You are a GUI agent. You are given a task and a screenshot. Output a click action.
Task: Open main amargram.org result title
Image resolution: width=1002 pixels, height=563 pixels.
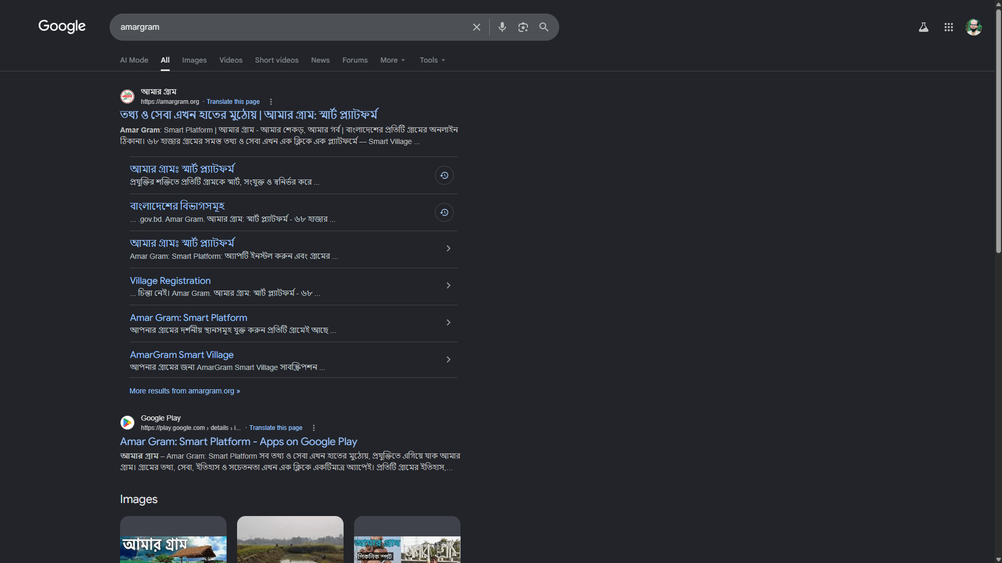tap(249, 115)
